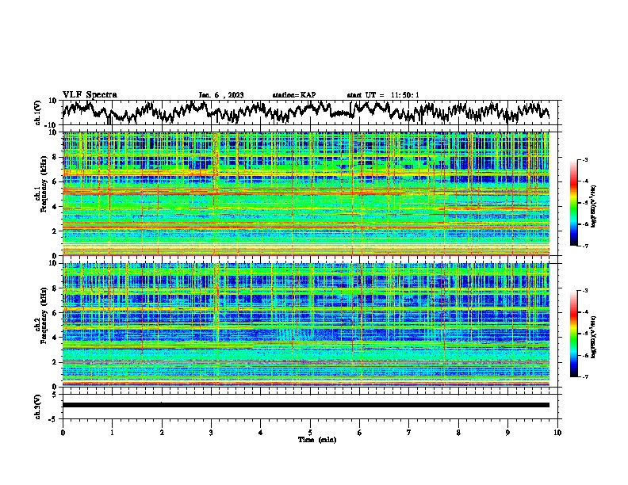Click time axis tick label '3'

click(211, 433)
